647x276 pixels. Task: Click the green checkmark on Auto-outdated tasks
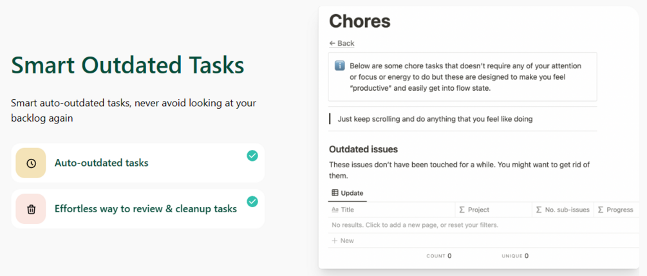[252, 156]
